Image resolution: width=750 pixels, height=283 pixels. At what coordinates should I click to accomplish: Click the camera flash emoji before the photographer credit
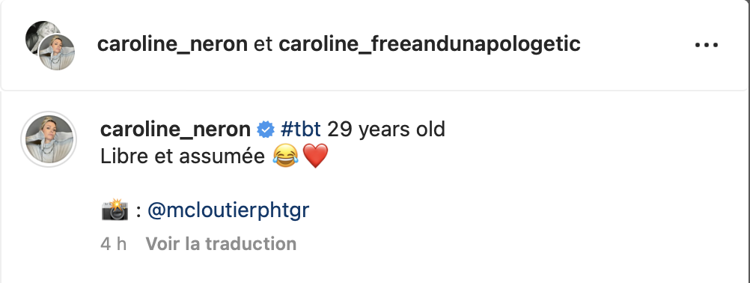click(x=115, y=210)
